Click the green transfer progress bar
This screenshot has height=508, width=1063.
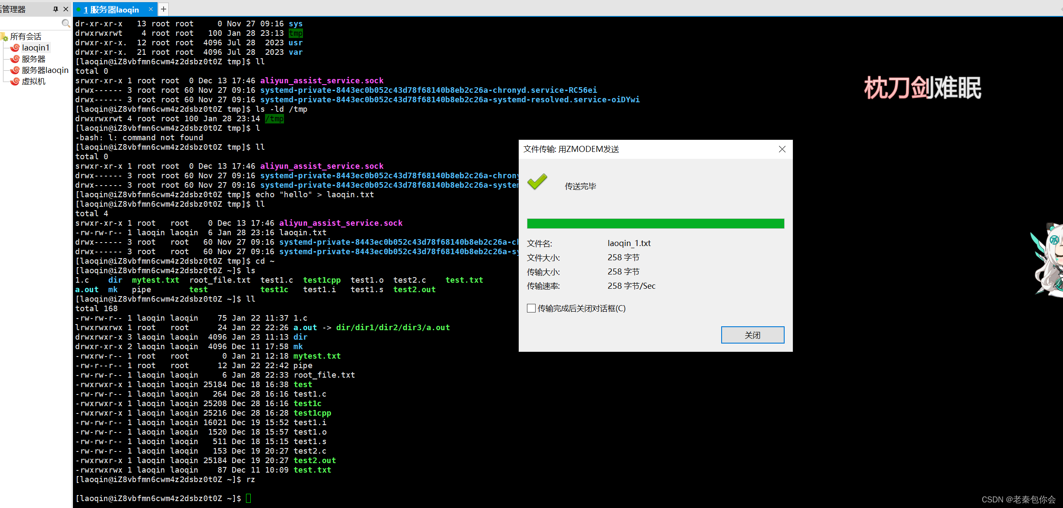(x=655, y=224)
